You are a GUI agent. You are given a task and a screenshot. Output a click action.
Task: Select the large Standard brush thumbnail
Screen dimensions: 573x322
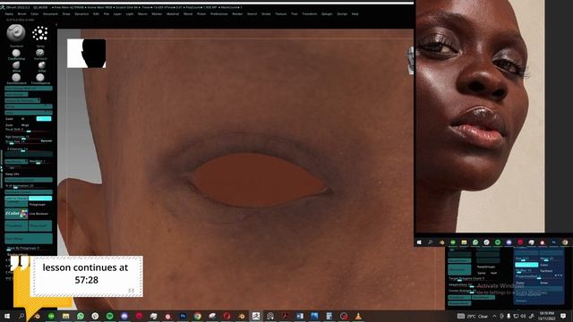pyautogui.click(x=16, y=33)
